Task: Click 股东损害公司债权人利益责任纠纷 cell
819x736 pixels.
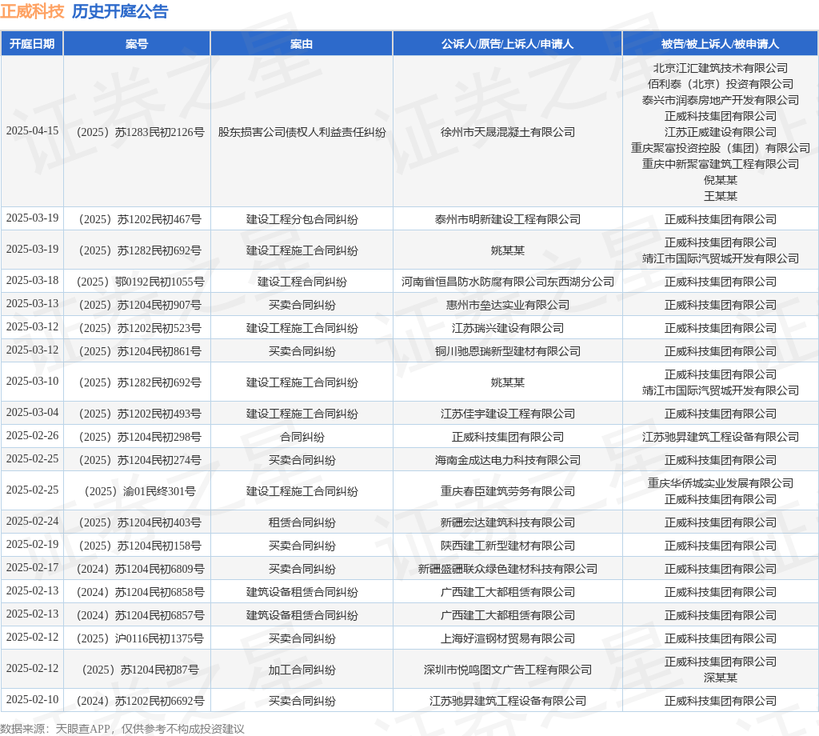Action: 302,132
